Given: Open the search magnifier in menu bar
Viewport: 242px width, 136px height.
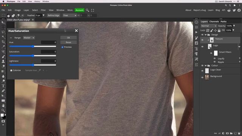Looking at the screenshot, I should [87, 10].
